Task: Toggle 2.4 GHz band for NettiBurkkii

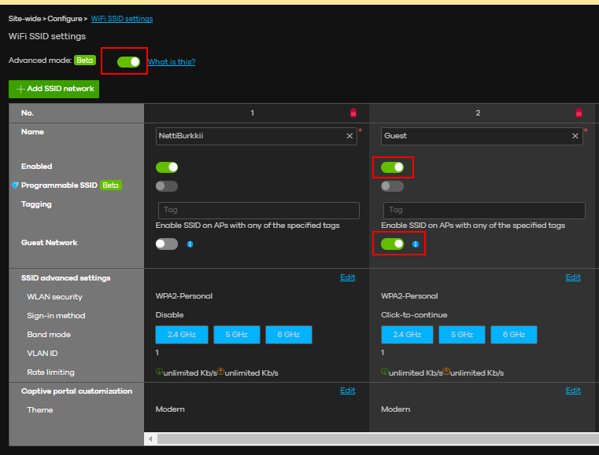Action: 182,335
